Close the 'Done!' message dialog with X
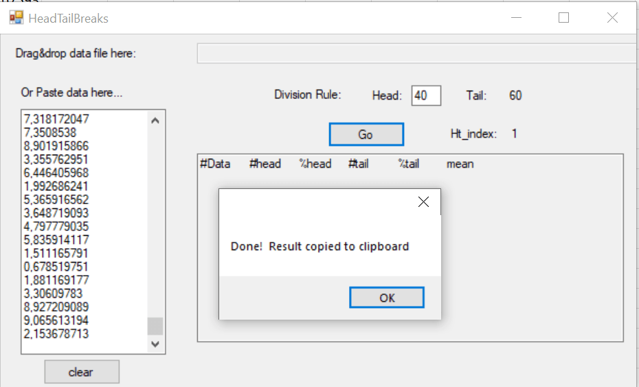639x387 pixels. pos(423,201)
